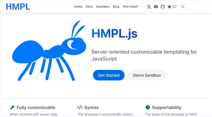This screenshot has width=212, height=117.
Task: Click the HMPL logo in the header
Action: pos(18,7)
